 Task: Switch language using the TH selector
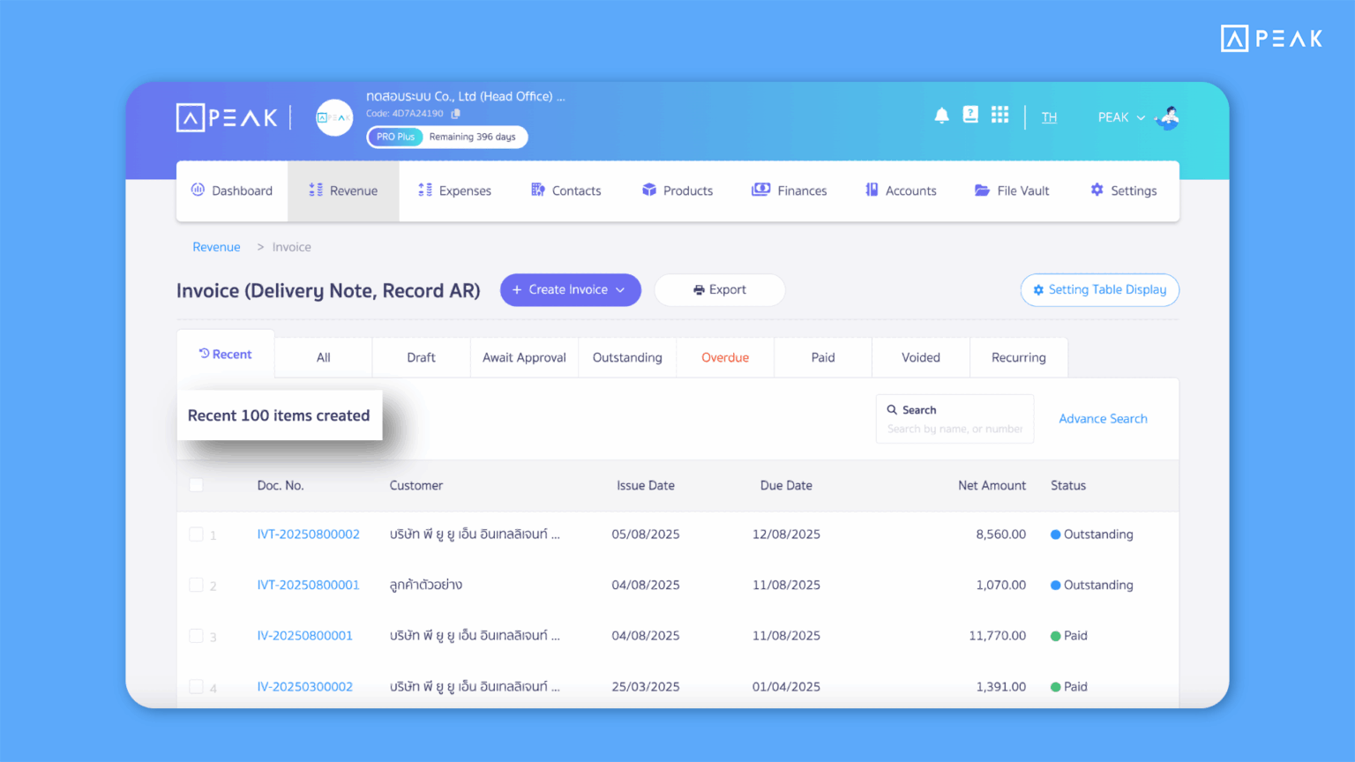(1049, 117)
